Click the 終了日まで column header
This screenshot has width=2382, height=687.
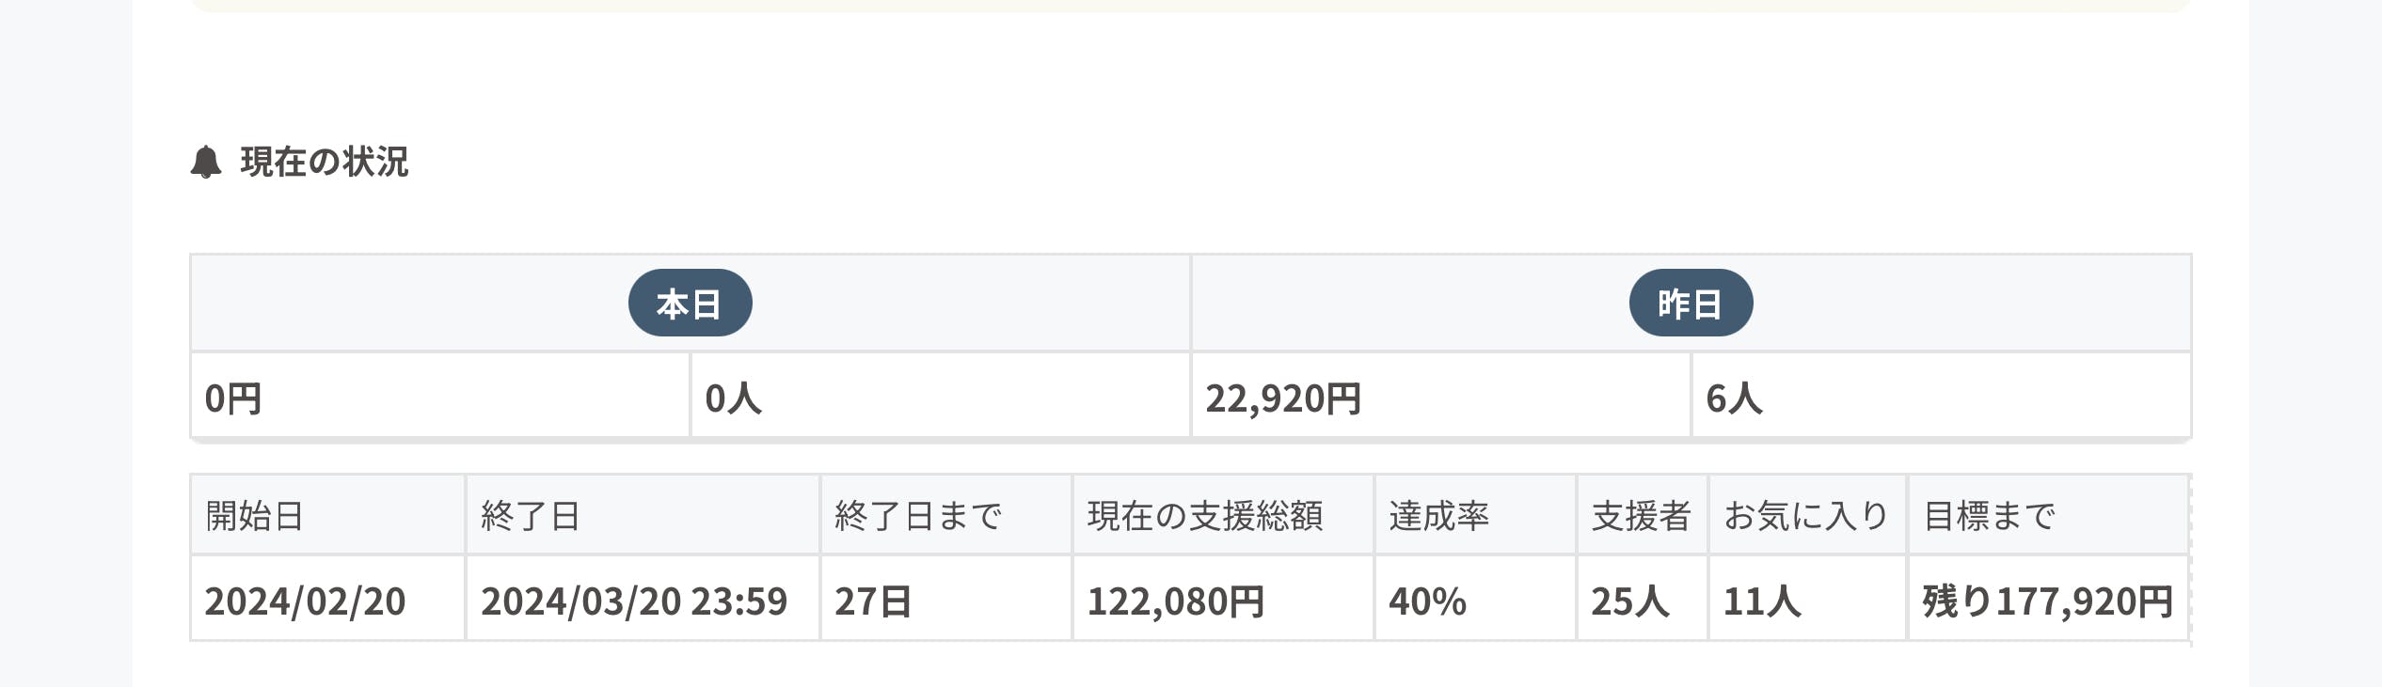pos(918,516)
